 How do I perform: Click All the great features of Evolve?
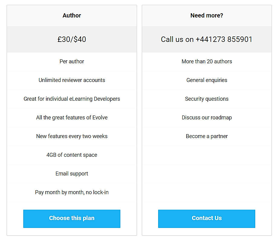click(72, 118)
